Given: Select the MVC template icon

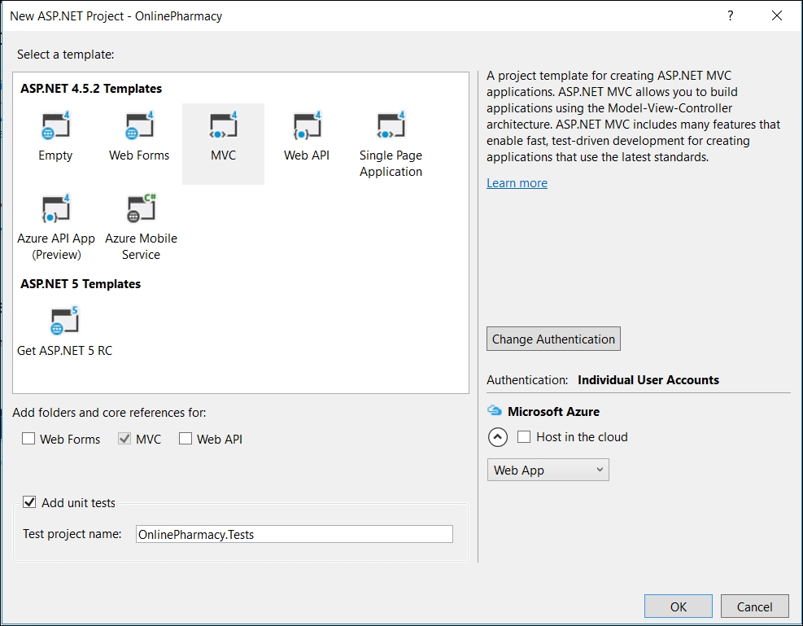Looking at the screenshot, I should point(223,125).
